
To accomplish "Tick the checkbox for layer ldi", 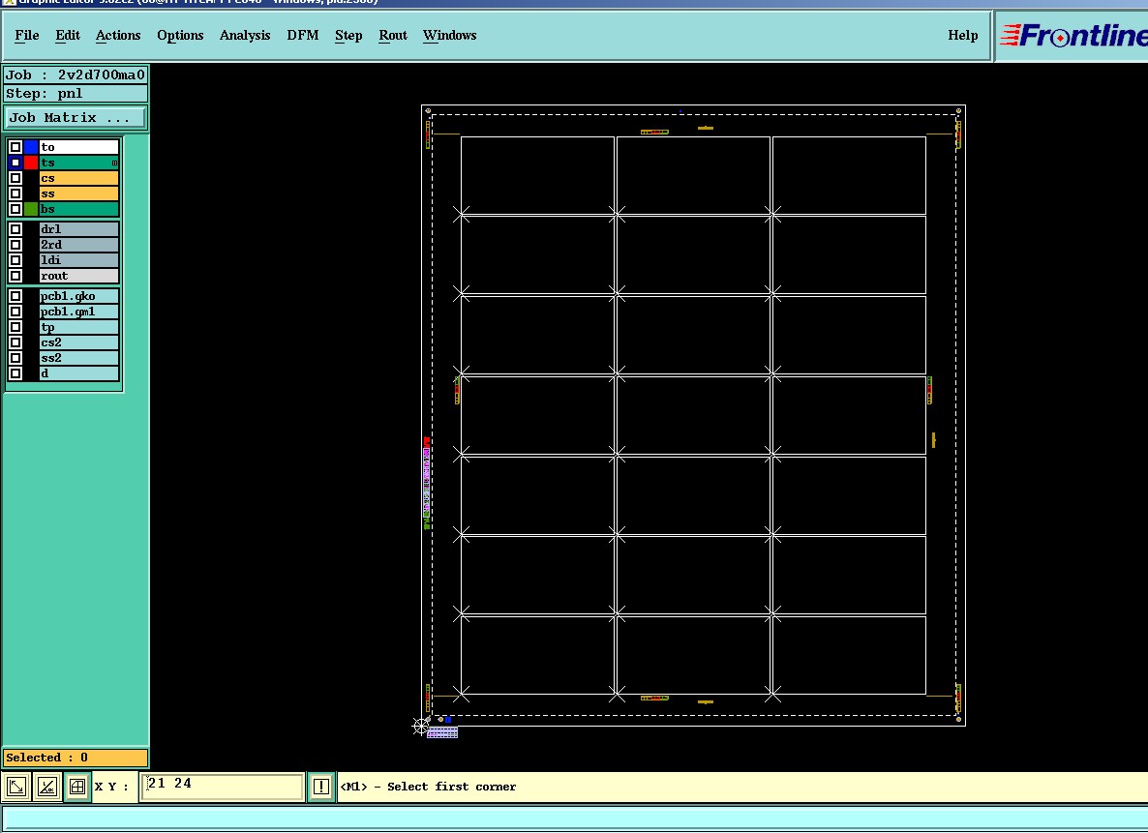I will [x=15, y=260].
